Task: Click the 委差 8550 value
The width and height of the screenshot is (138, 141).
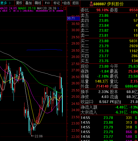Action: pyautogui.click(x=134, y=10)
